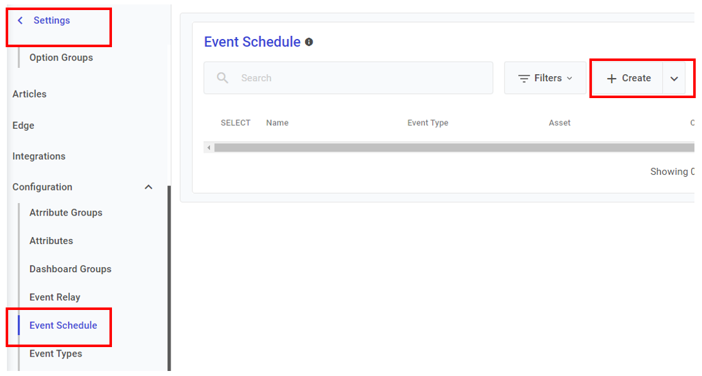Click the filter lines icon
702x376 pixels.
pyautogui.click(x=523, y=79)
